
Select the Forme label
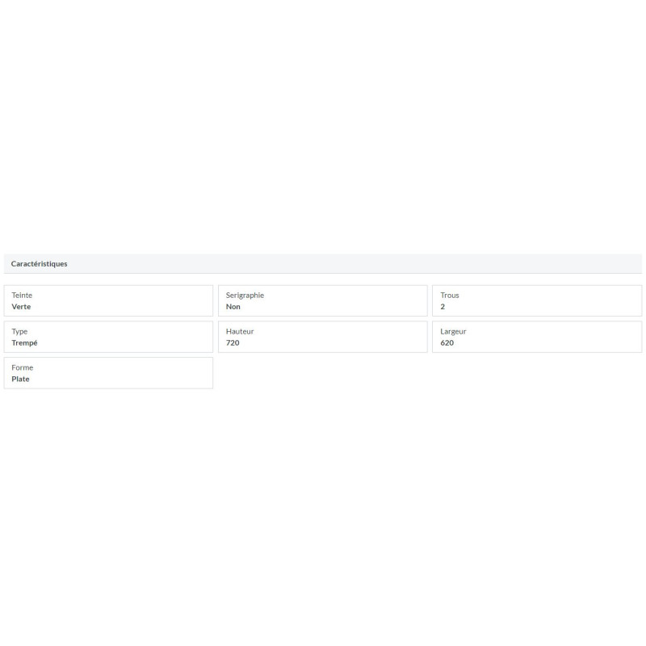pos(23,367)
